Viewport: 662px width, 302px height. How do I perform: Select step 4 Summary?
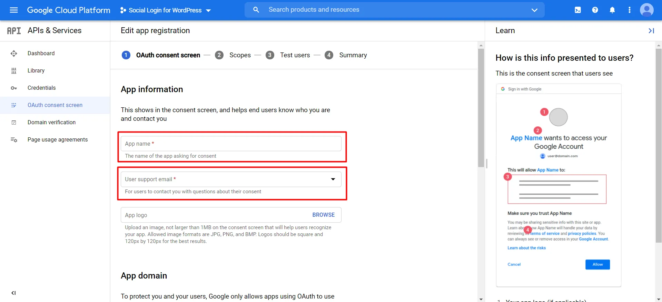click(346, 55)
